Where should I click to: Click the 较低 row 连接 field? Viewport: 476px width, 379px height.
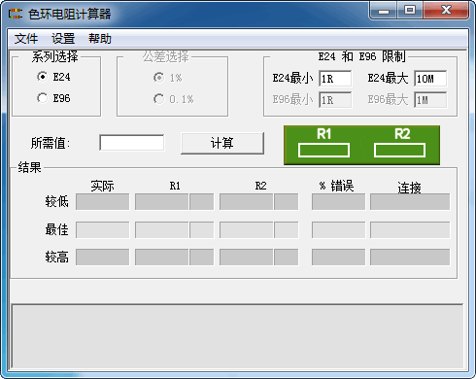(x=410, y=202)
